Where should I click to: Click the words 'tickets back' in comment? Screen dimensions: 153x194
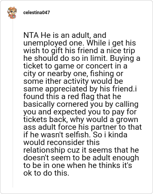click(x=45, y=120)
